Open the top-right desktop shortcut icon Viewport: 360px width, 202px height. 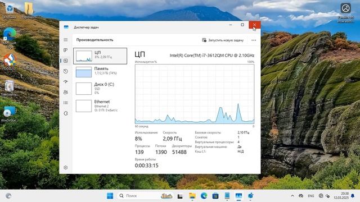click(345, 12)
